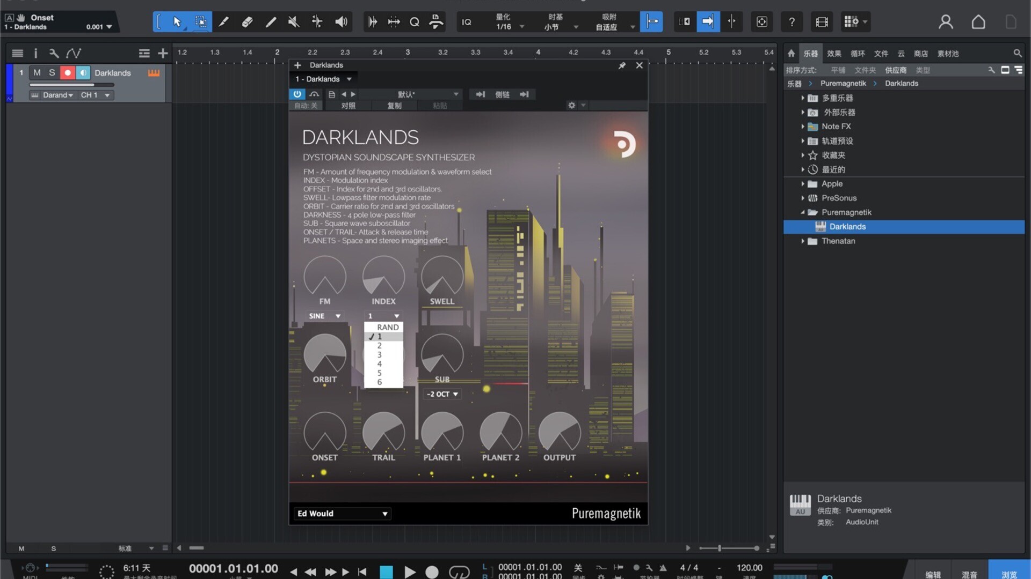Adjust the Darklands track volume fader

coord(71,85)
